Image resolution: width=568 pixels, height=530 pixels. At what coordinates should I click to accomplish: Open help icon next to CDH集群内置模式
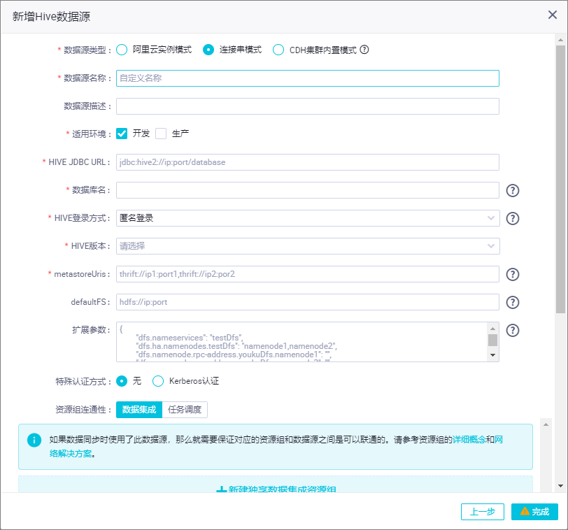coord(364,50)
